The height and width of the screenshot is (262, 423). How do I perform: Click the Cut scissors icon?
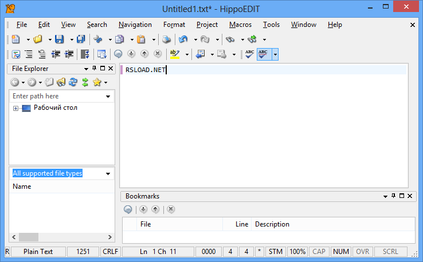tap(97, 39)
